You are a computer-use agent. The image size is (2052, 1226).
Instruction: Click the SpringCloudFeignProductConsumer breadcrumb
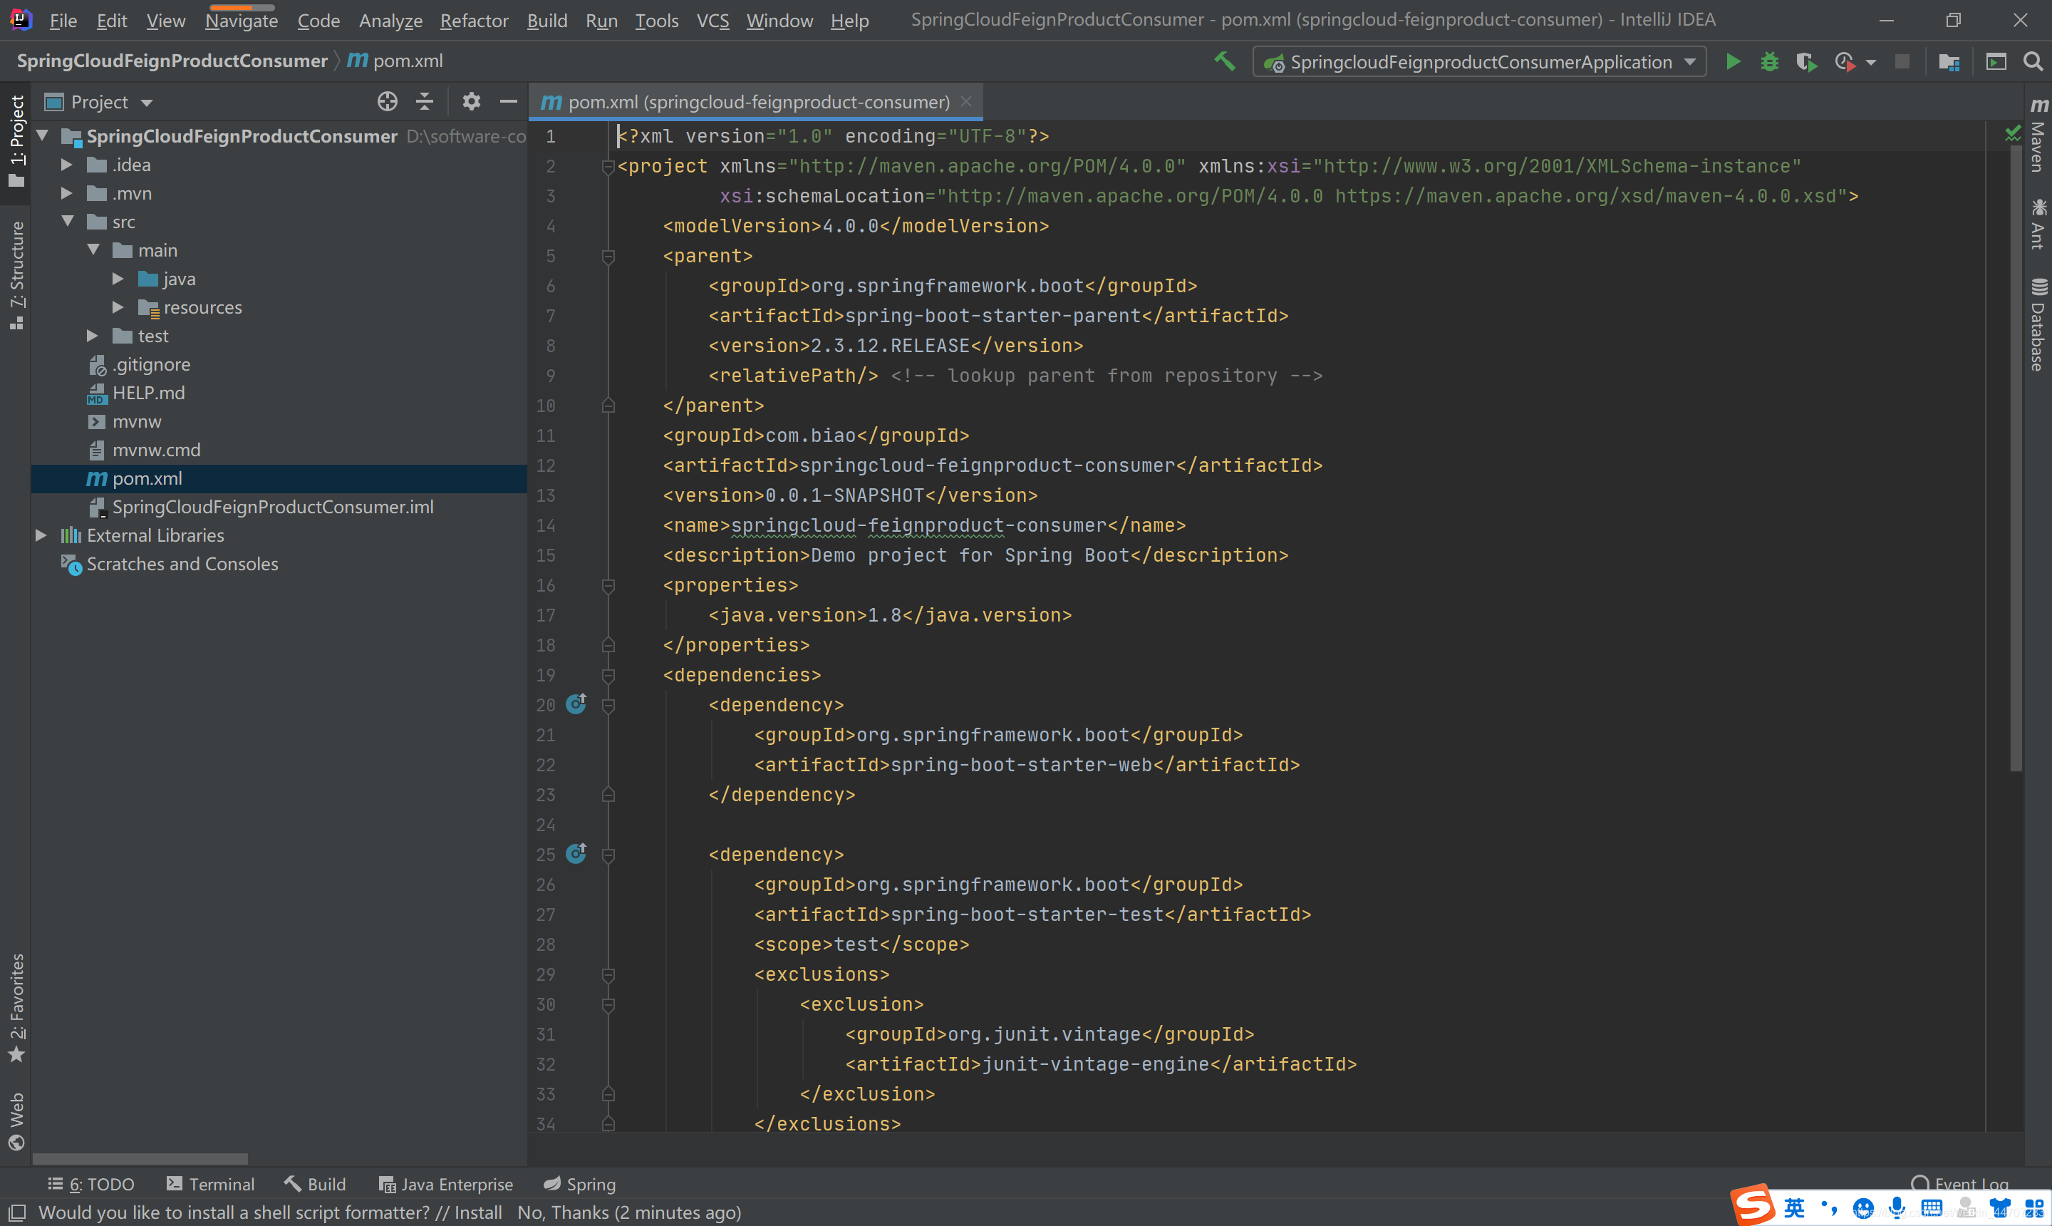click(x=172, y=61)
